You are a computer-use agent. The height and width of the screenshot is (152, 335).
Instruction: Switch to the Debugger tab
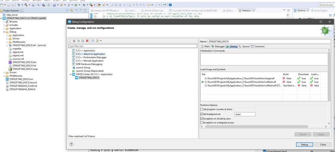[x=218, y=46]
